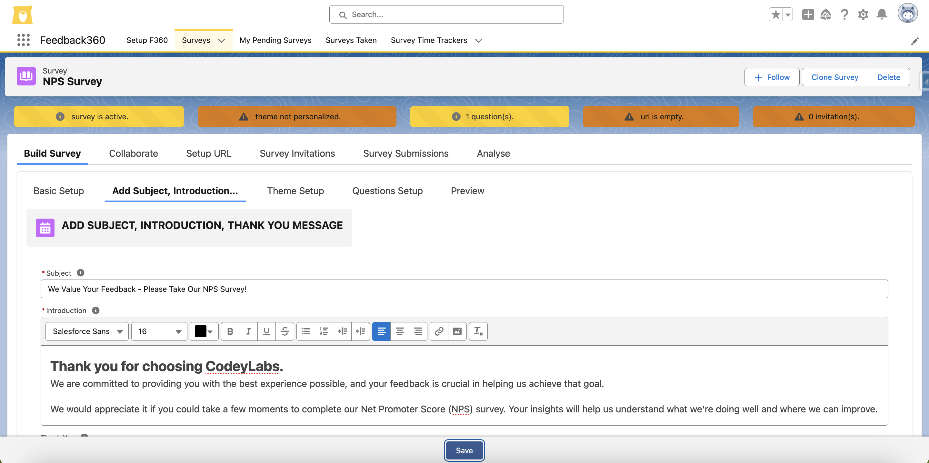This screenshot has height=463, width=929.
Task: Click the purple calendar section icon
Action: (45, 228)
